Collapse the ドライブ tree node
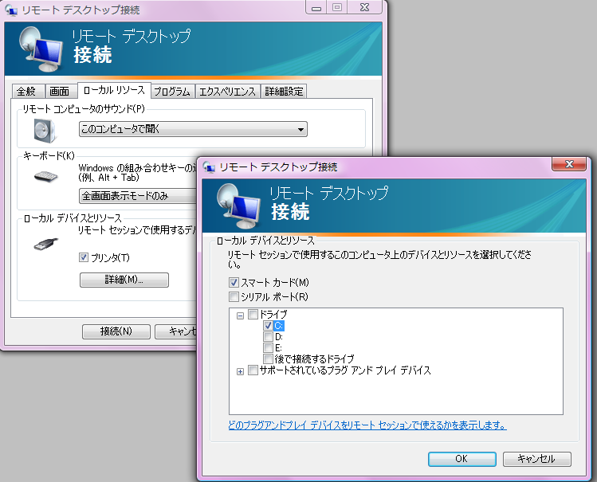The width and height of the screenshot is (597, 482). pyautogui.click(x=240, y=315)
